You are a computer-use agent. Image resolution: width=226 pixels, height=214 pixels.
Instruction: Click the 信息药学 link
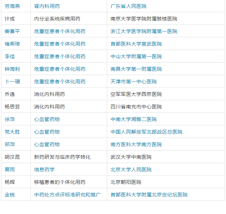(x=44, y=169)
